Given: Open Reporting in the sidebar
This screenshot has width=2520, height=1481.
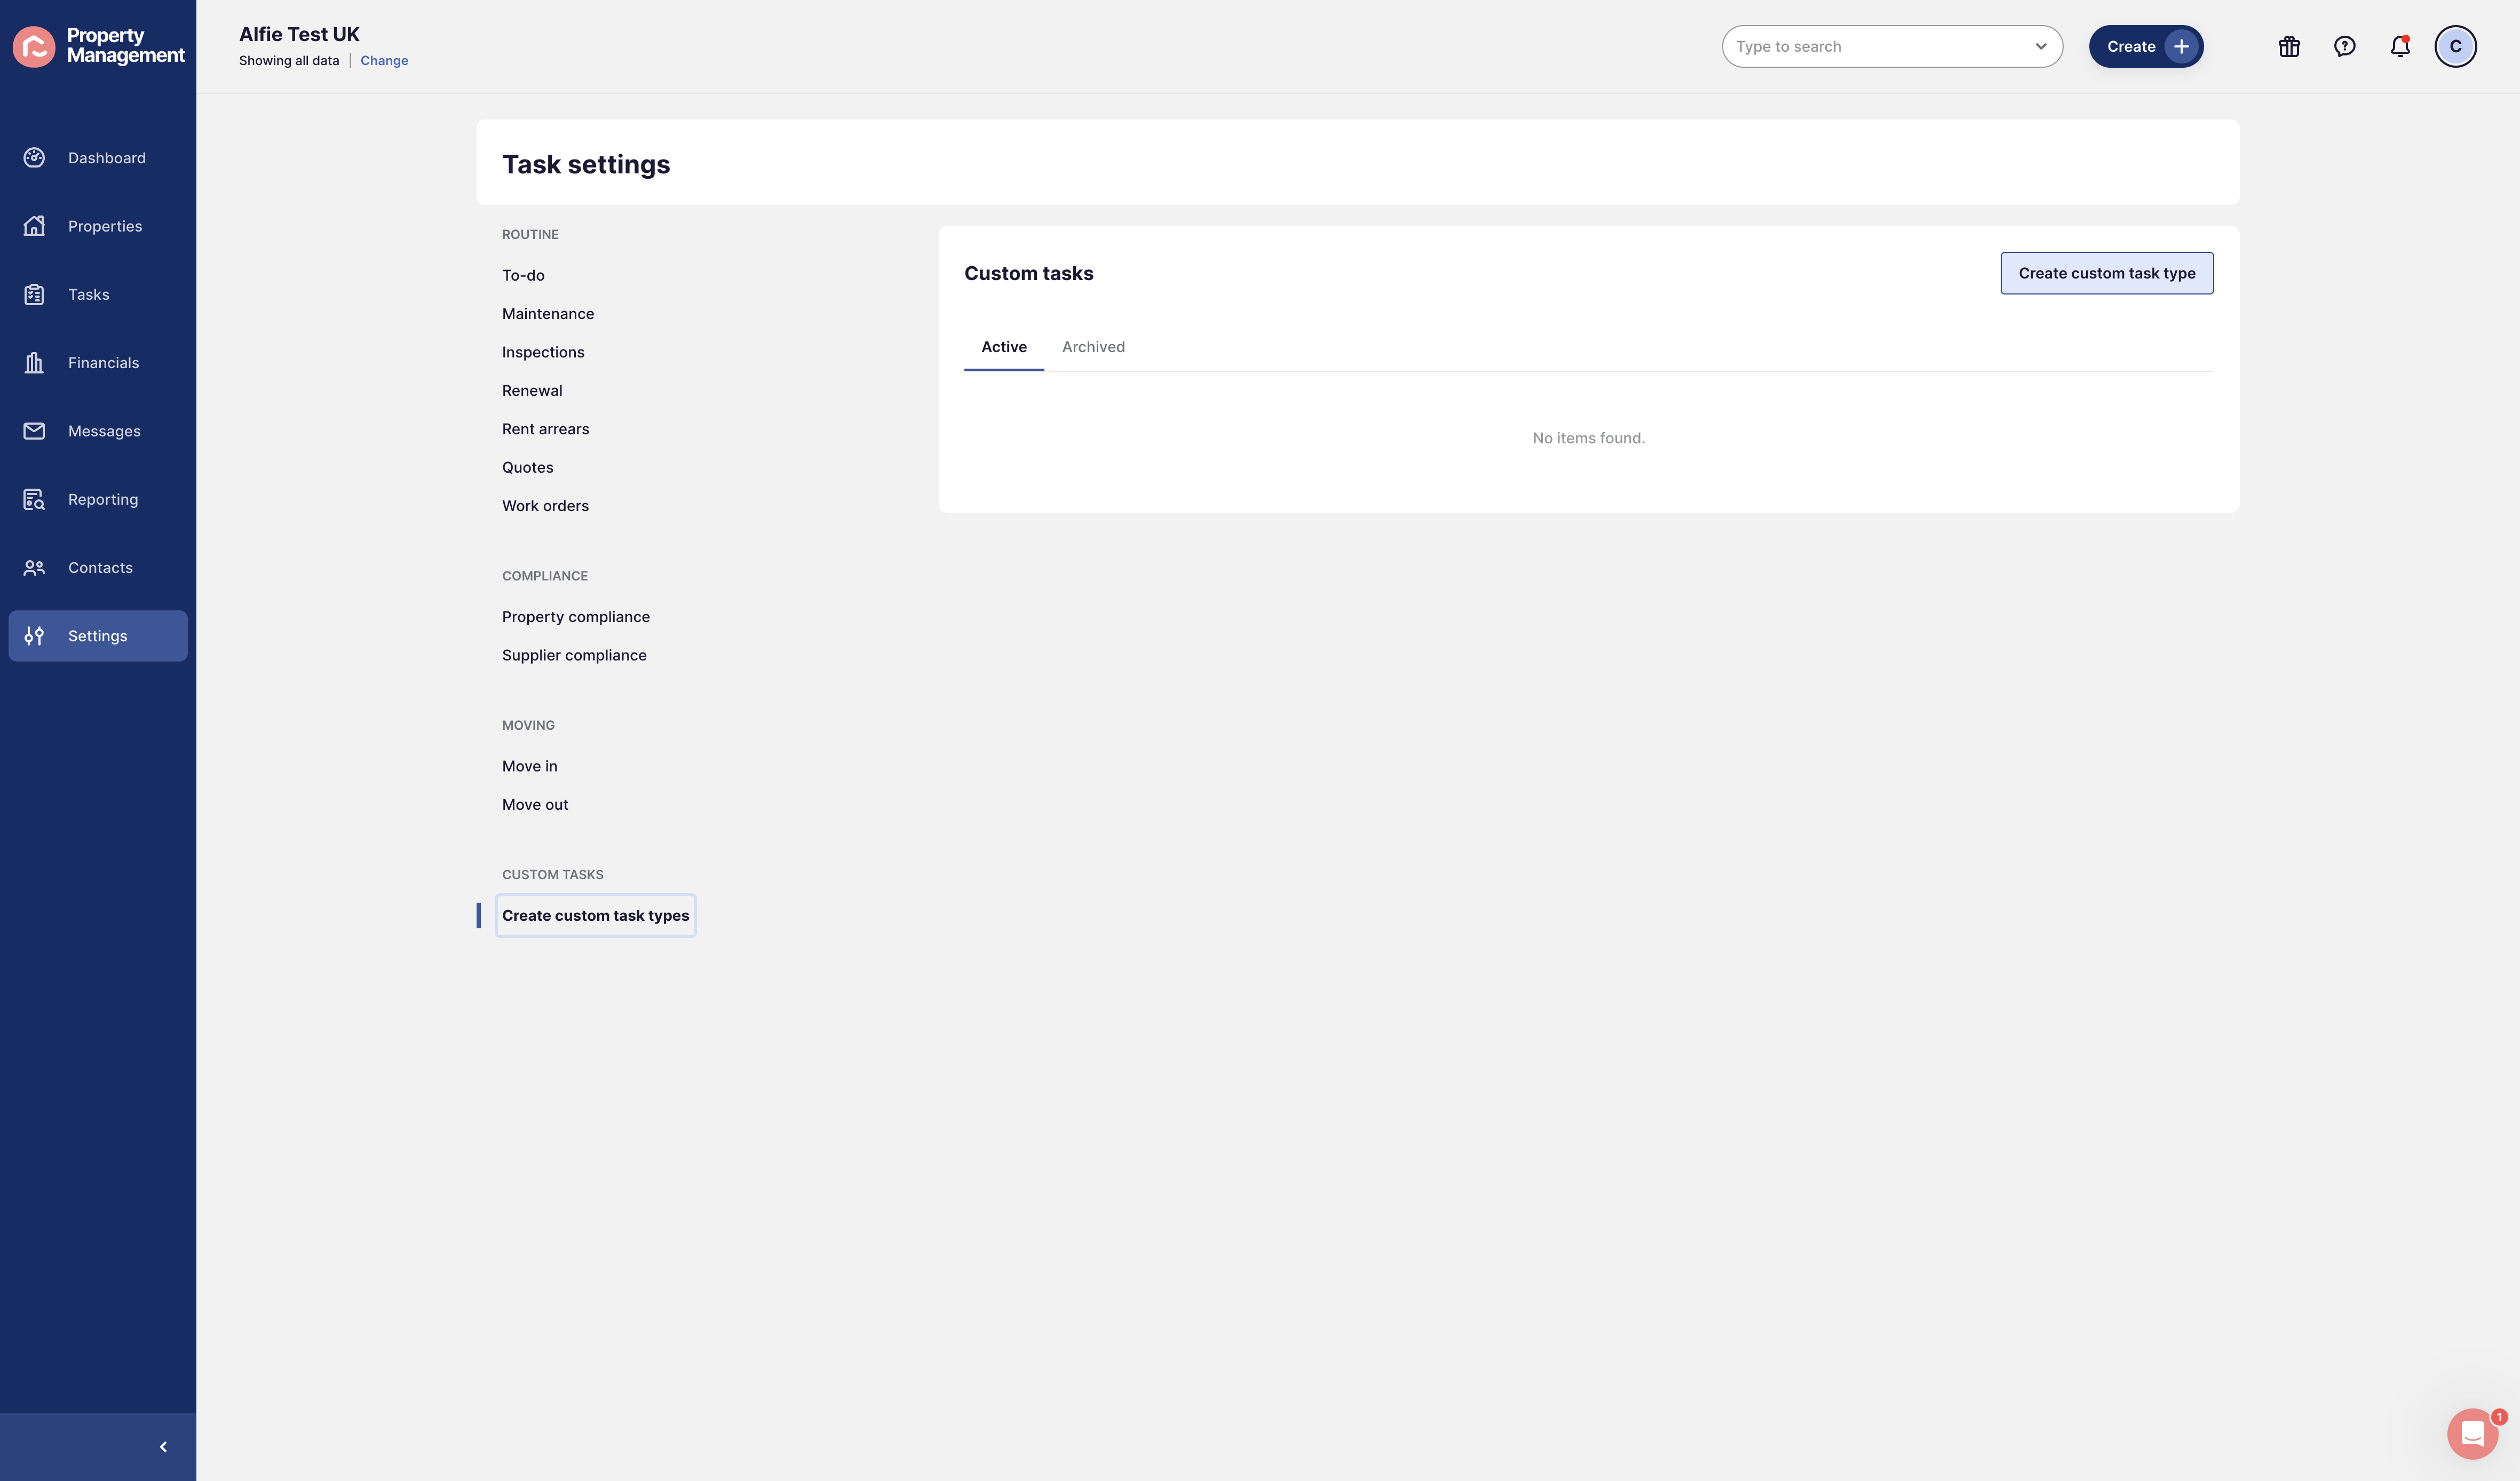Looking at the screenshot, I should pyautogui.click(x=98, y=499).
